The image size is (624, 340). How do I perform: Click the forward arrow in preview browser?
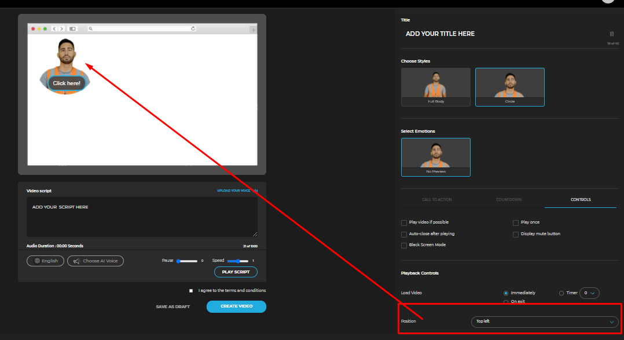tap(61, 28)
